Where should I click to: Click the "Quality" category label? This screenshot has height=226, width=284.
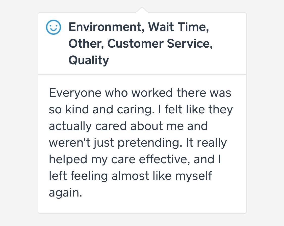[x=89, y=60]
